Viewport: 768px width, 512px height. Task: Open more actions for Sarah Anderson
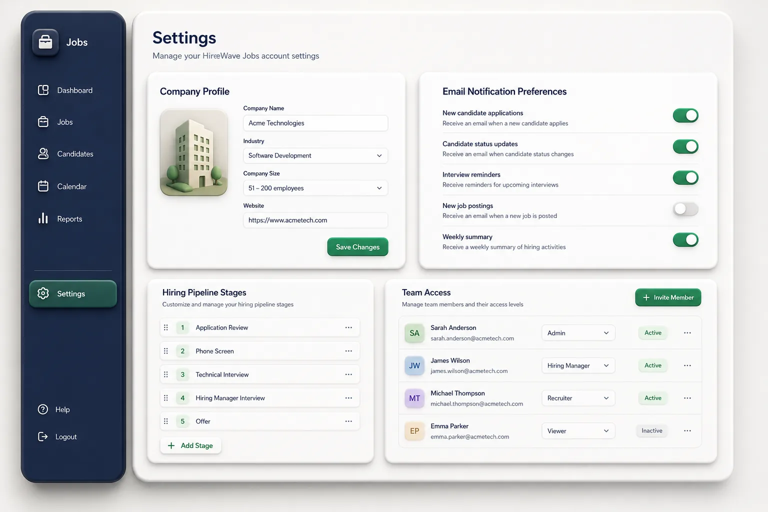pyautogui.click(x=687, y=333)
